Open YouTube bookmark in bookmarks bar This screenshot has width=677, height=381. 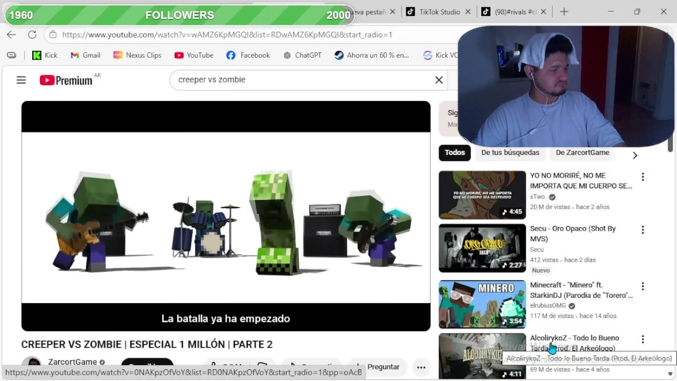[194, 55]
